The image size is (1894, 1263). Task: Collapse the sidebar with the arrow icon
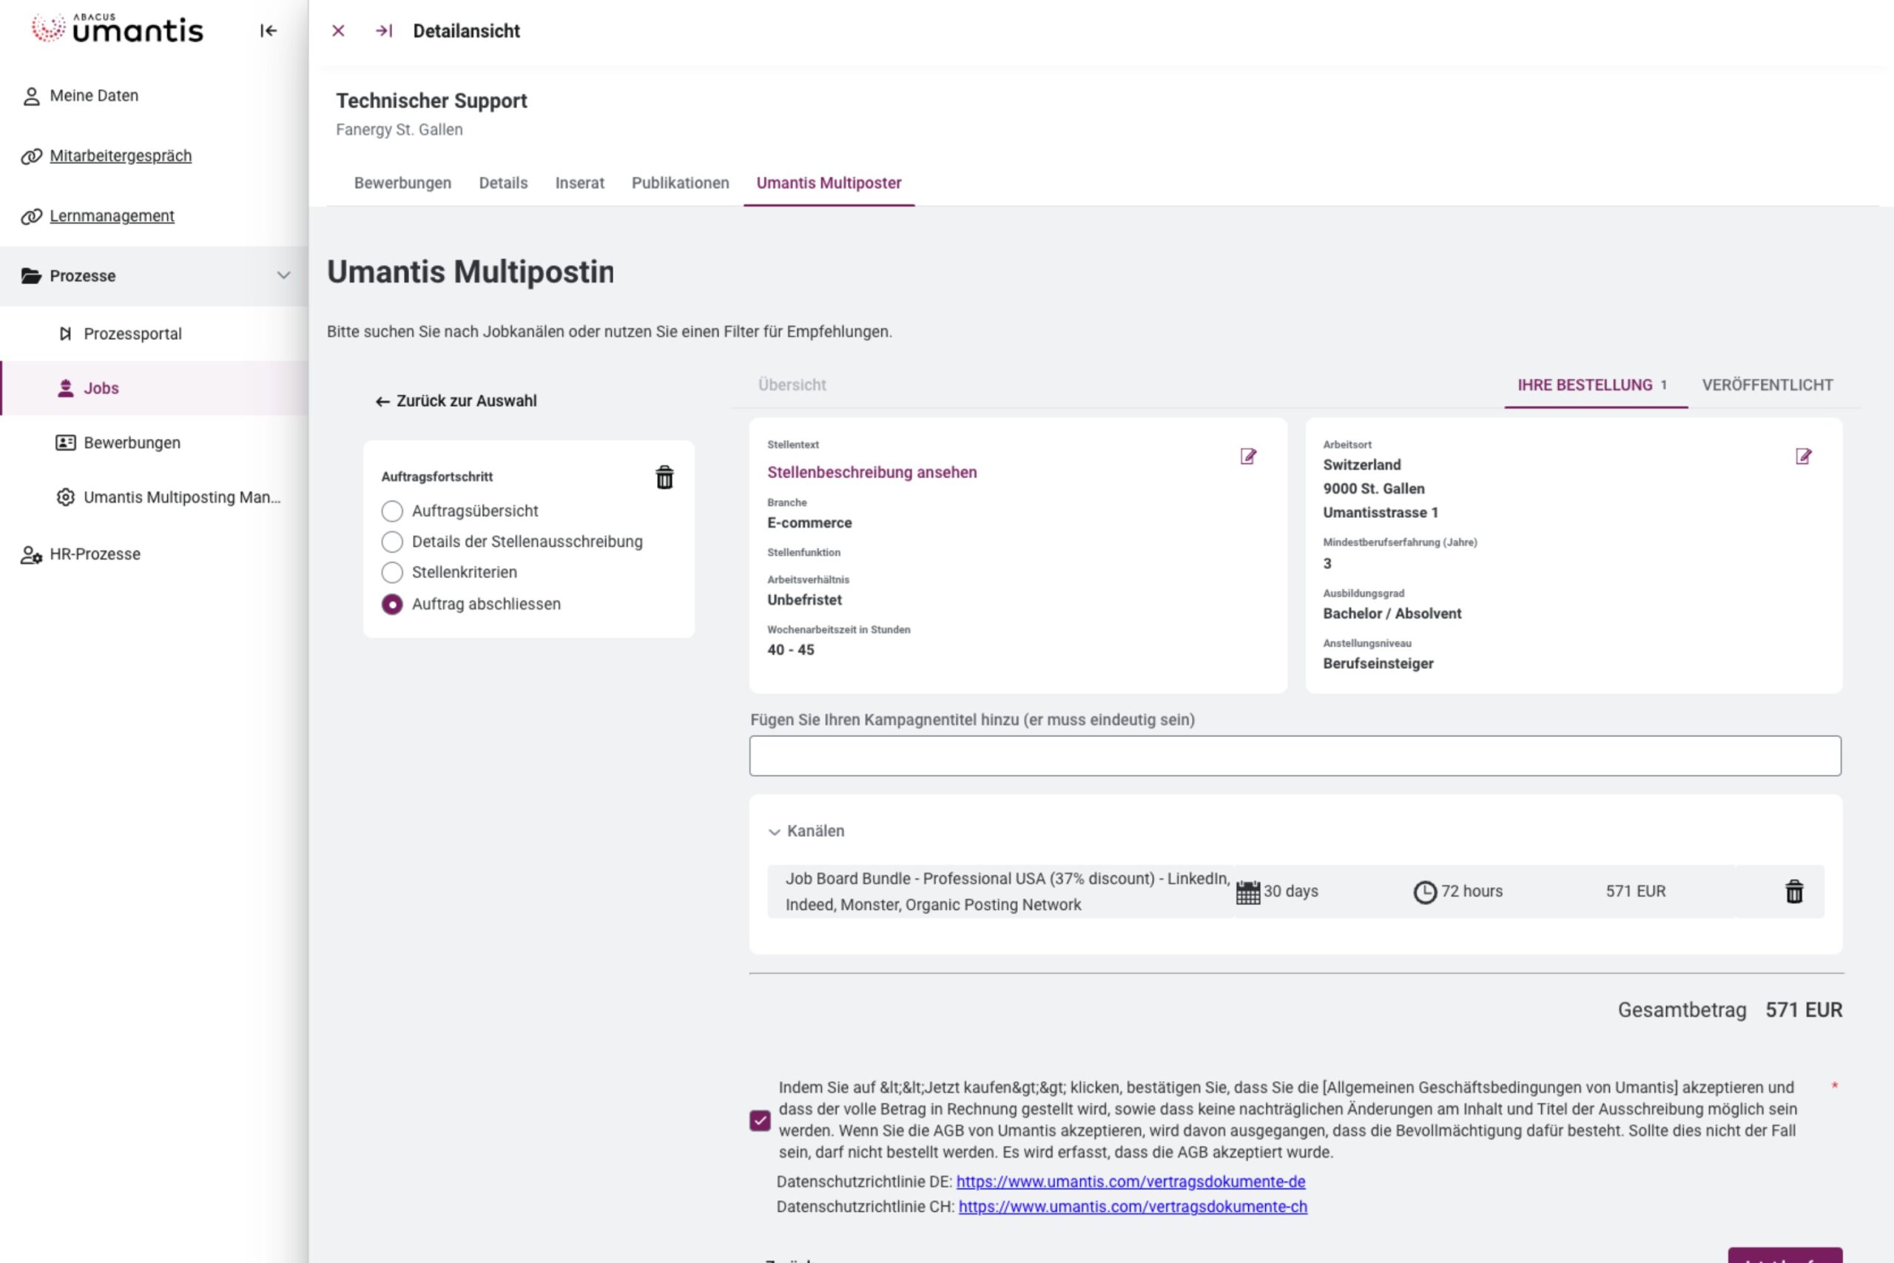[268, 30]
